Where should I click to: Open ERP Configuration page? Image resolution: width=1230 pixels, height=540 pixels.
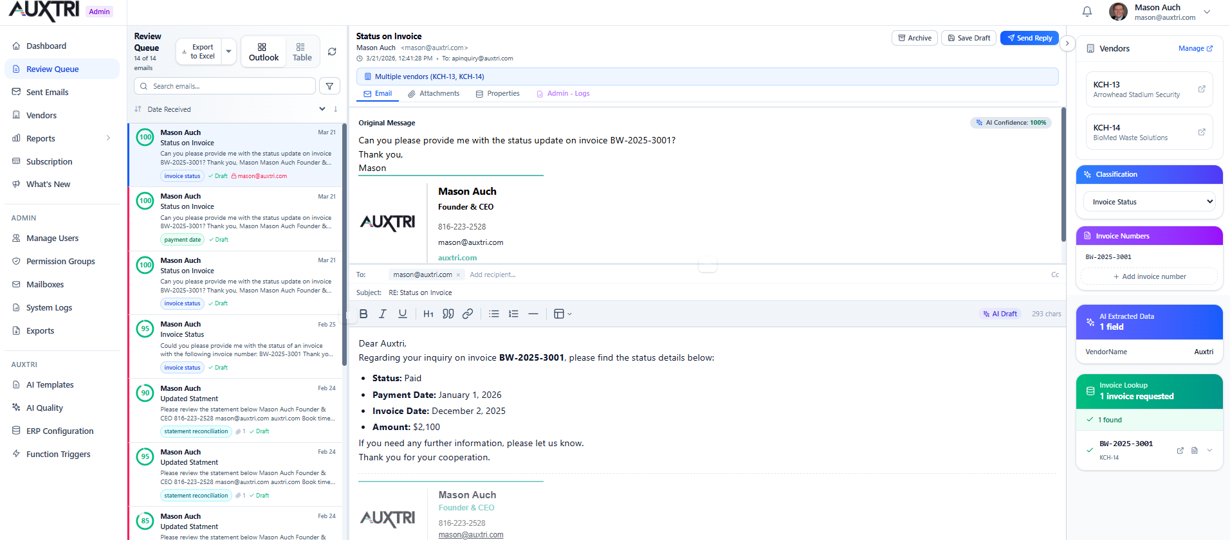click(62, 431)
